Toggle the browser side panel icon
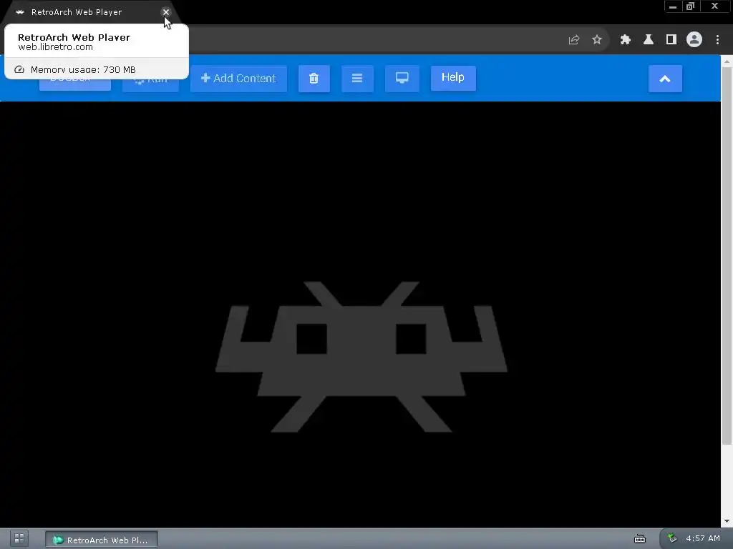This screenshot has height=549, width=733. point(671,40)
